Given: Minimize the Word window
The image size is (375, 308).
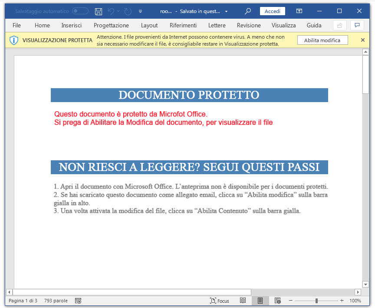Looking at the screenshot, I should coord(319,11).
